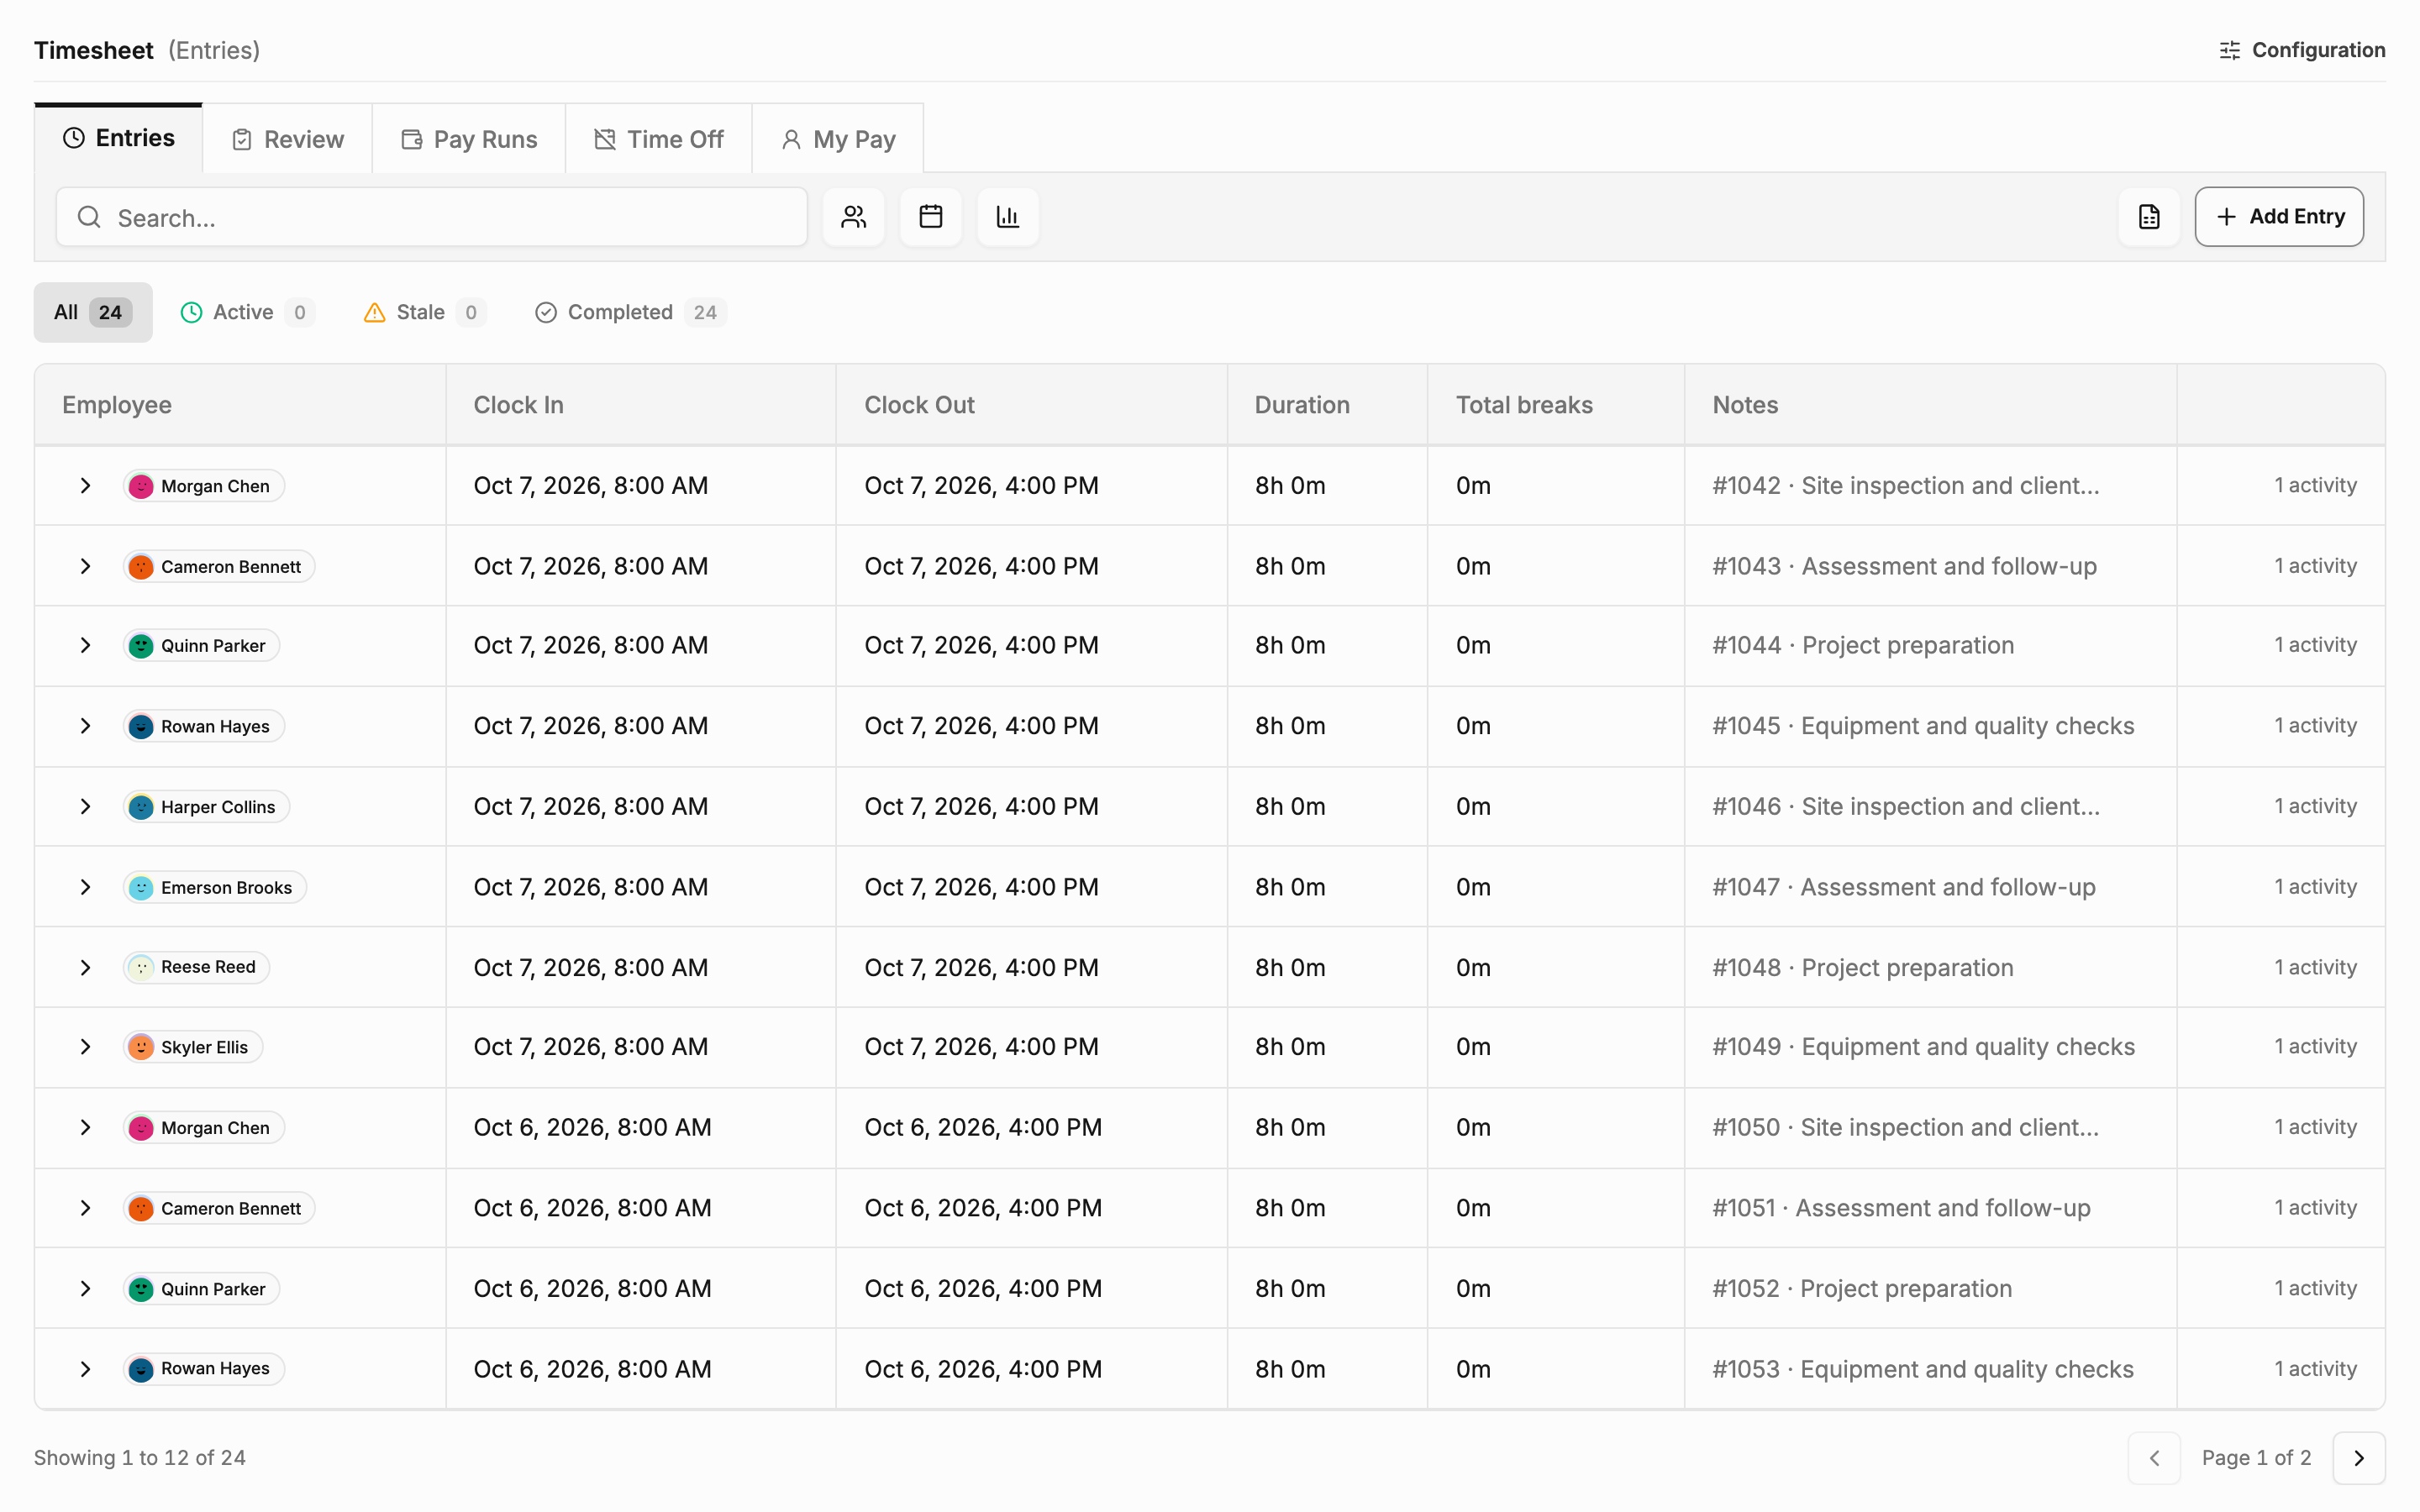Click the Add Entry button
The width and height of the screenshot is (2420, 1512).
[x=2279, y=217]
